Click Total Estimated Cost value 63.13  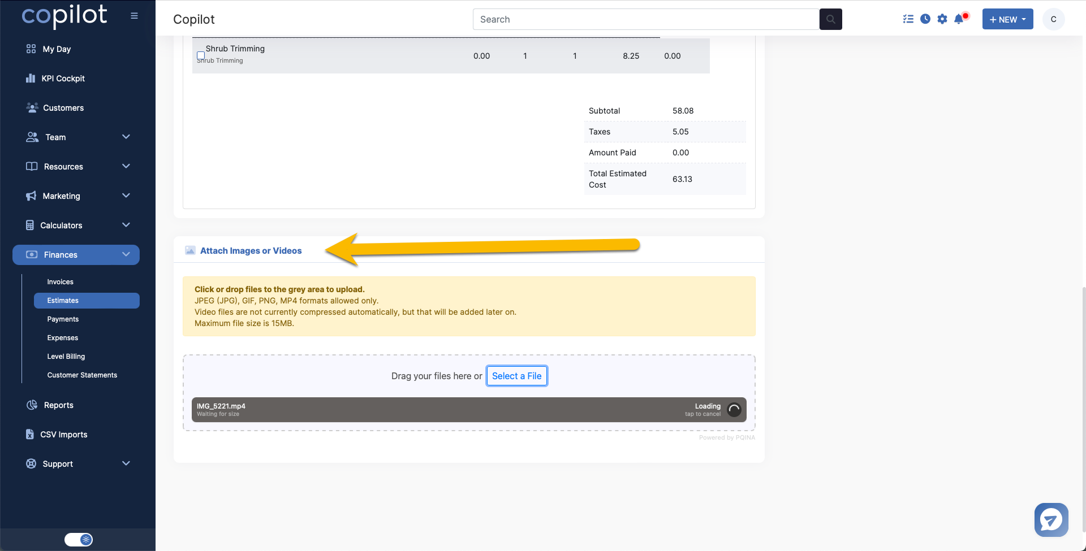pyautogui.click(x=682, y=179)
